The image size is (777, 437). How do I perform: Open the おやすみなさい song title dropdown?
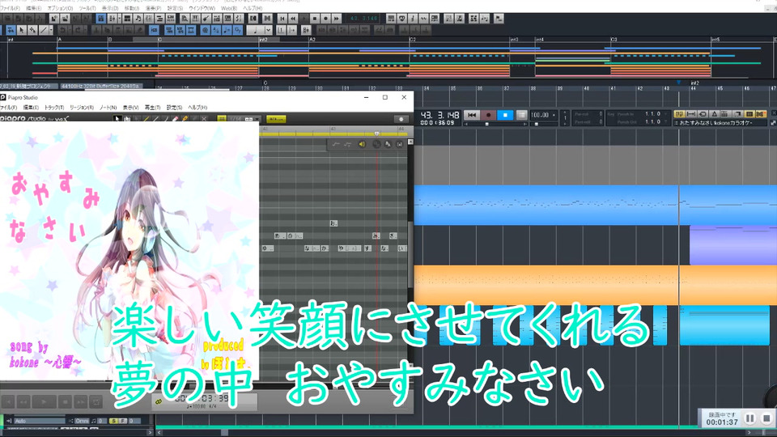[x=720, y=123]
